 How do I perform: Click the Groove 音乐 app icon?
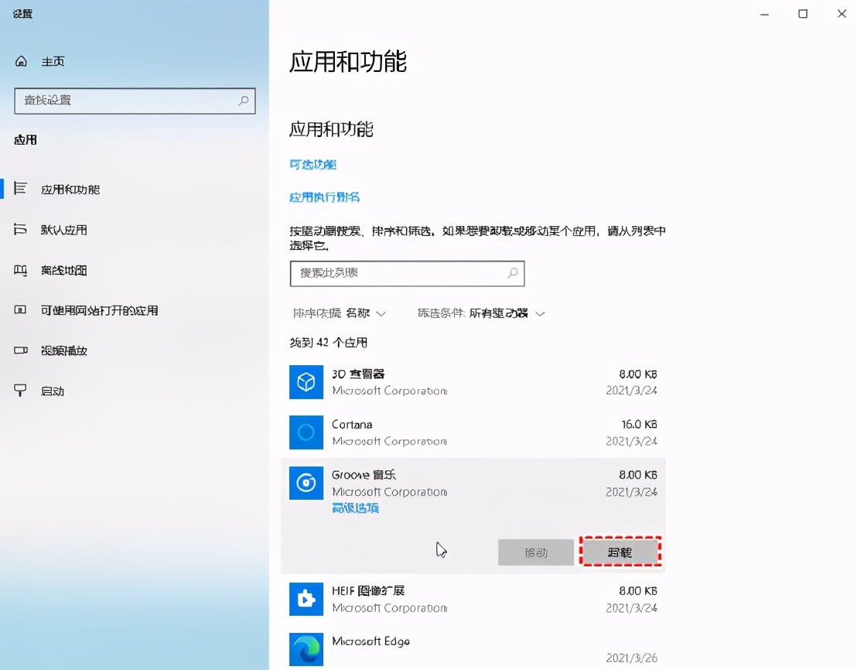[x=306, y=483]
